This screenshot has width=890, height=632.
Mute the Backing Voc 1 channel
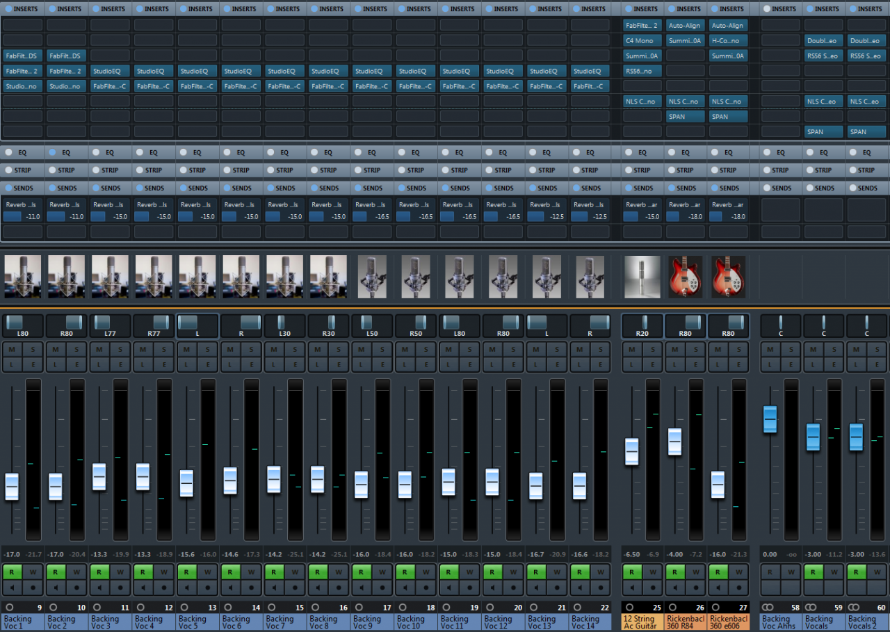click(12, 348)
